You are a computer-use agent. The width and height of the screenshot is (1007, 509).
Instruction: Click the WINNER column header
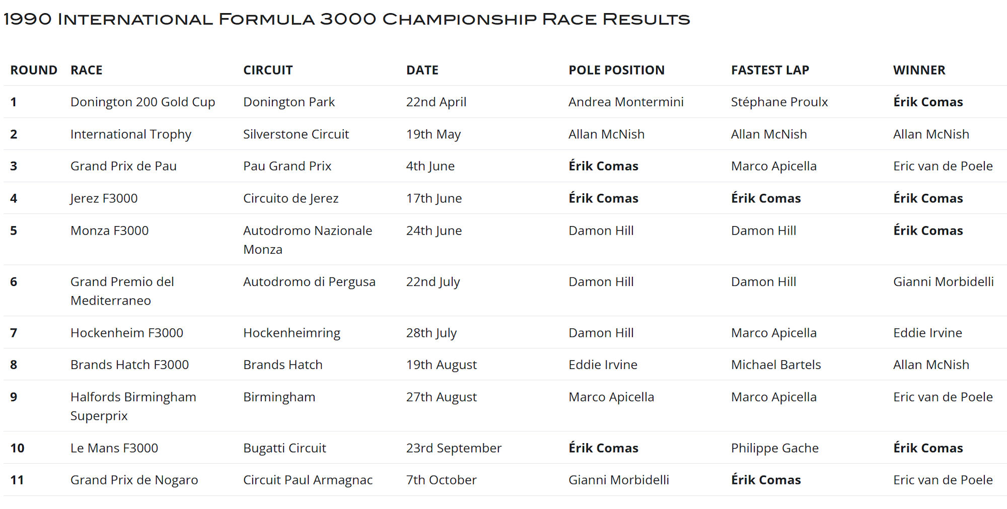919,70
